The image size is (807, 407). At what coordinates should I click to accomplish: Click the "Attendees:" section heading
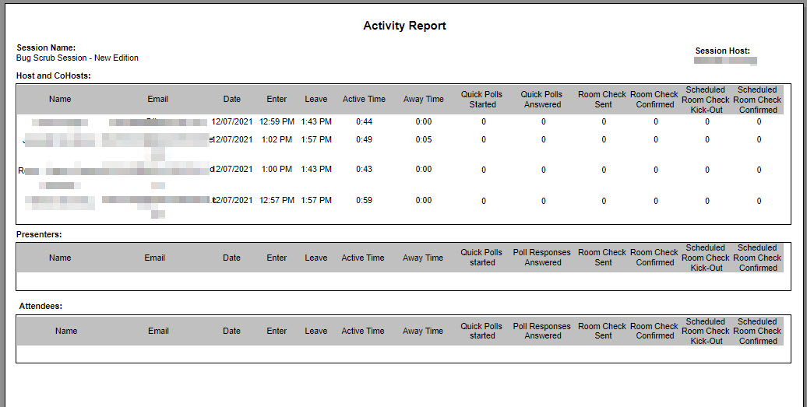click(41, 307)
